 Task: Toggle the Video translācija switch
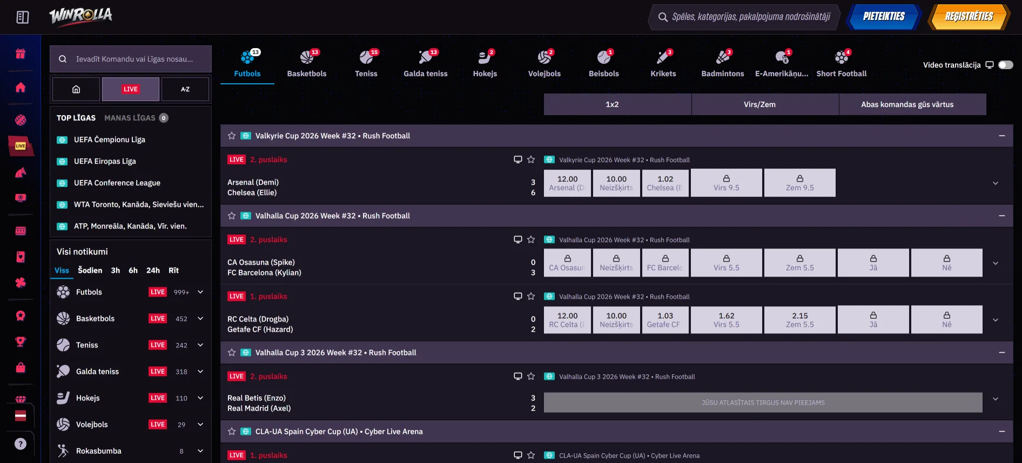1005,65
